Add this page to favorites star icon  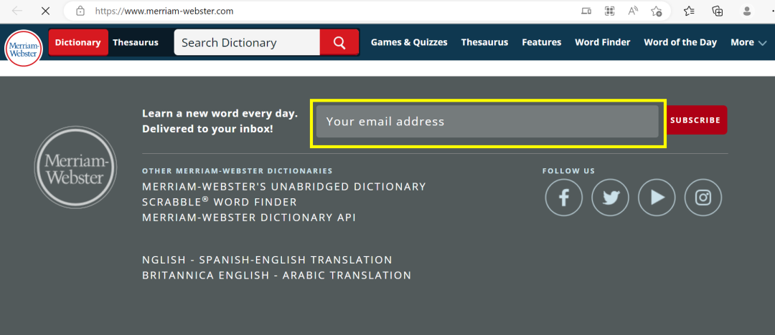(x=657, y=11)
